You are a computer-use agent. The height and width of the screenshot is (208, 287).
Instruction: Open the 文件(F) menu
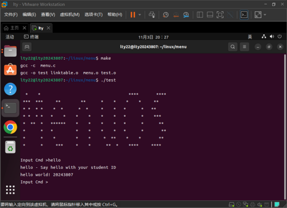tap(11, 14)
